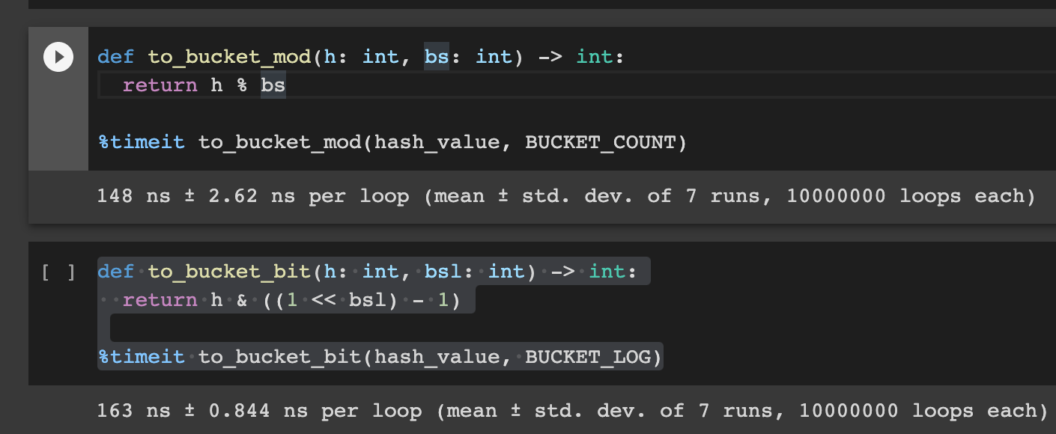Image resolution: width=1056 pixels, height=434 pixels.
Task: Click the 'BUCKET_LOG' argument in the timeit line
Action: click(x=588, y=357)
